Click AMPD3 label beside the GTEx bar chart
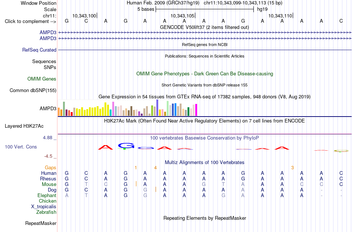 (48, 109)
